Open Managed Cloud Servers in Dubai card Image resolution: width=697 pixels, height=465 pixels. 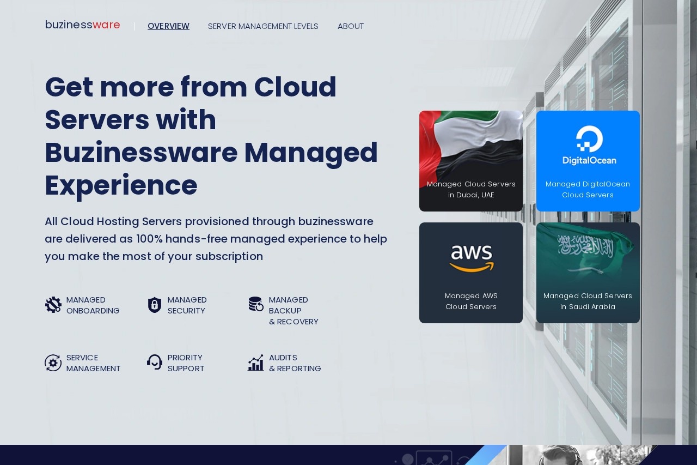pyautogui.click(x=471, y=161)
